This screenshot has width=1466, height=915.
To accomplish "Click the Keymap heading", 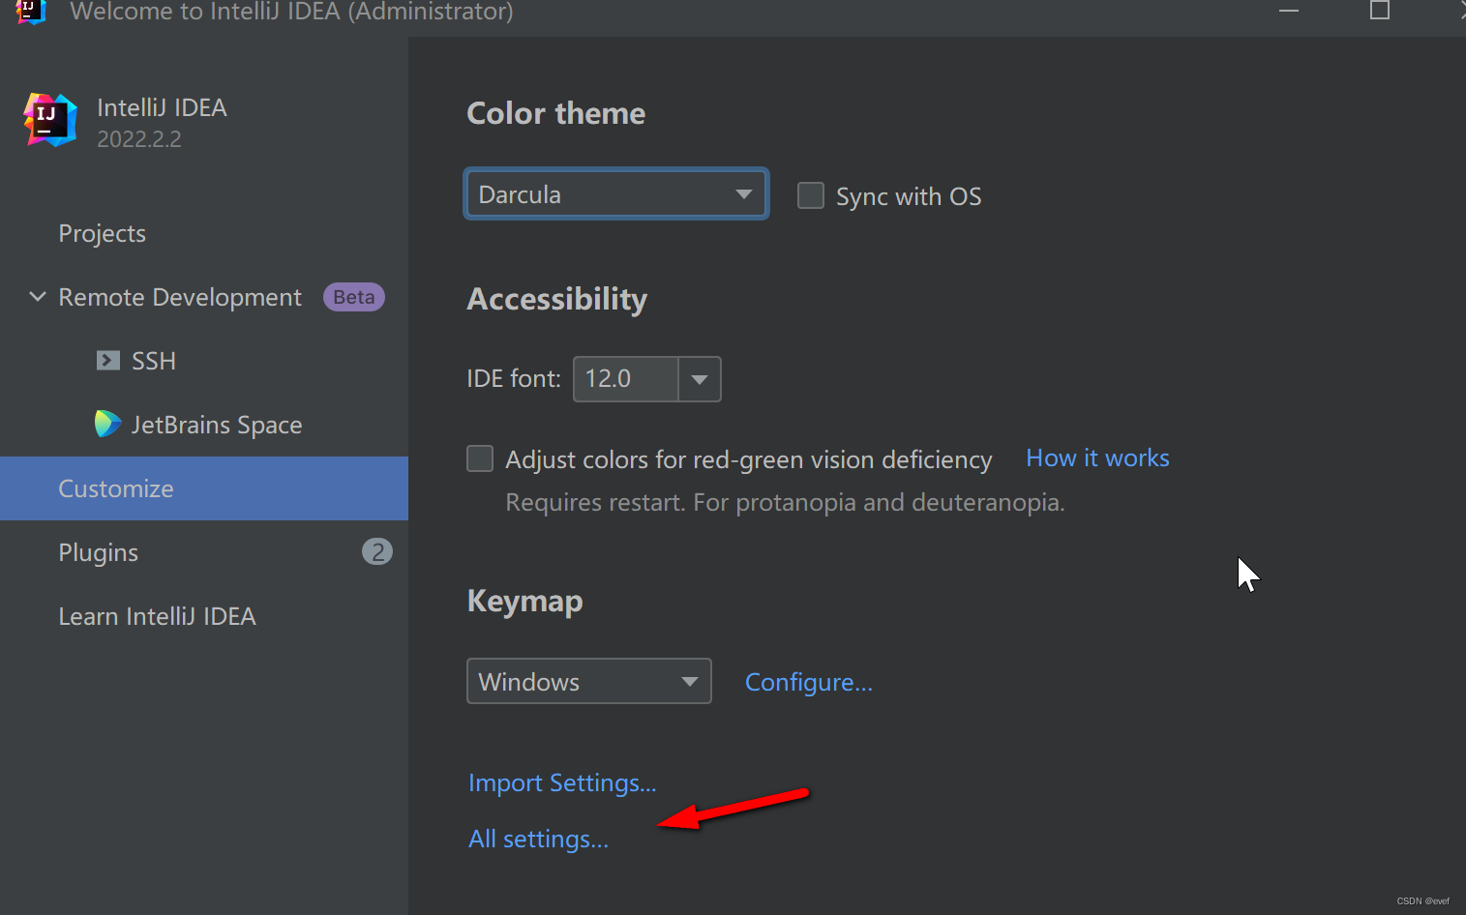I will [525, 601].
